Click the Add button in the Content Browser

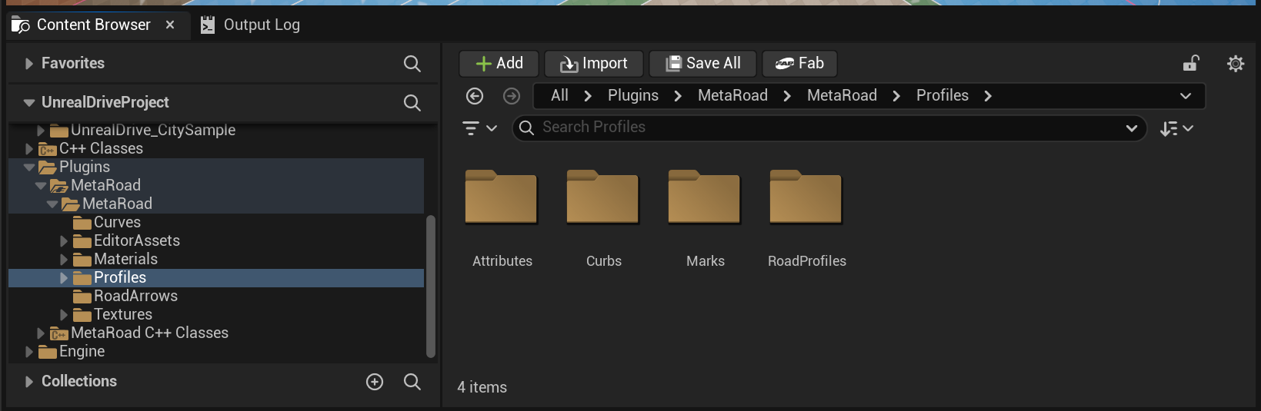pyautogui.click(x=499, y=64)
